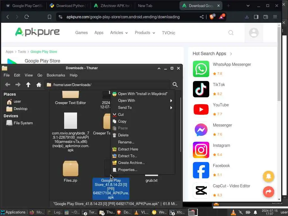The image size is (288, 216).
Task: Click TVOnic link
Action: (x=168, y=33)
